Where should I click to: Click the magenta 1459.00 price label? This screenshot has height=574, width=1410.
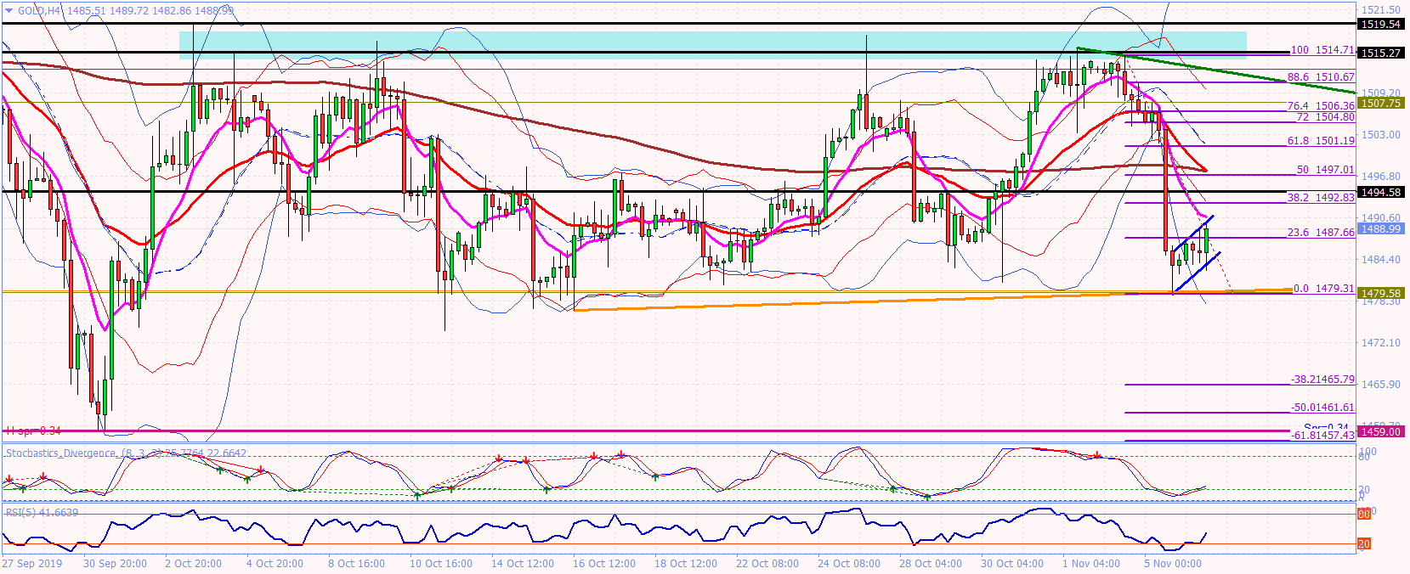click(1381, 432)
